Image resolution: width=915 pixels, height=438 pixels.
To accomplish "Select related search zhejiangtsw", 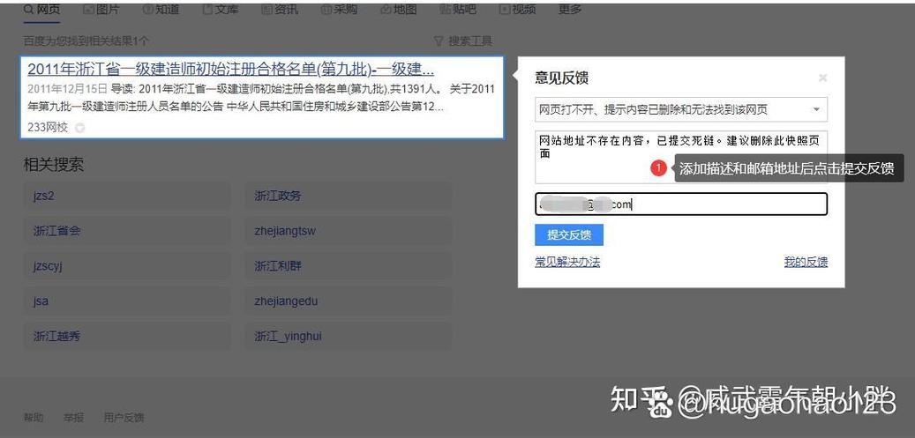I will [348, 231].
